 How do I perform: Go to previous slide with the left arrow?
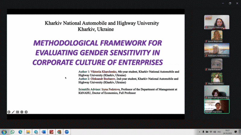click(x=9, y=112)
